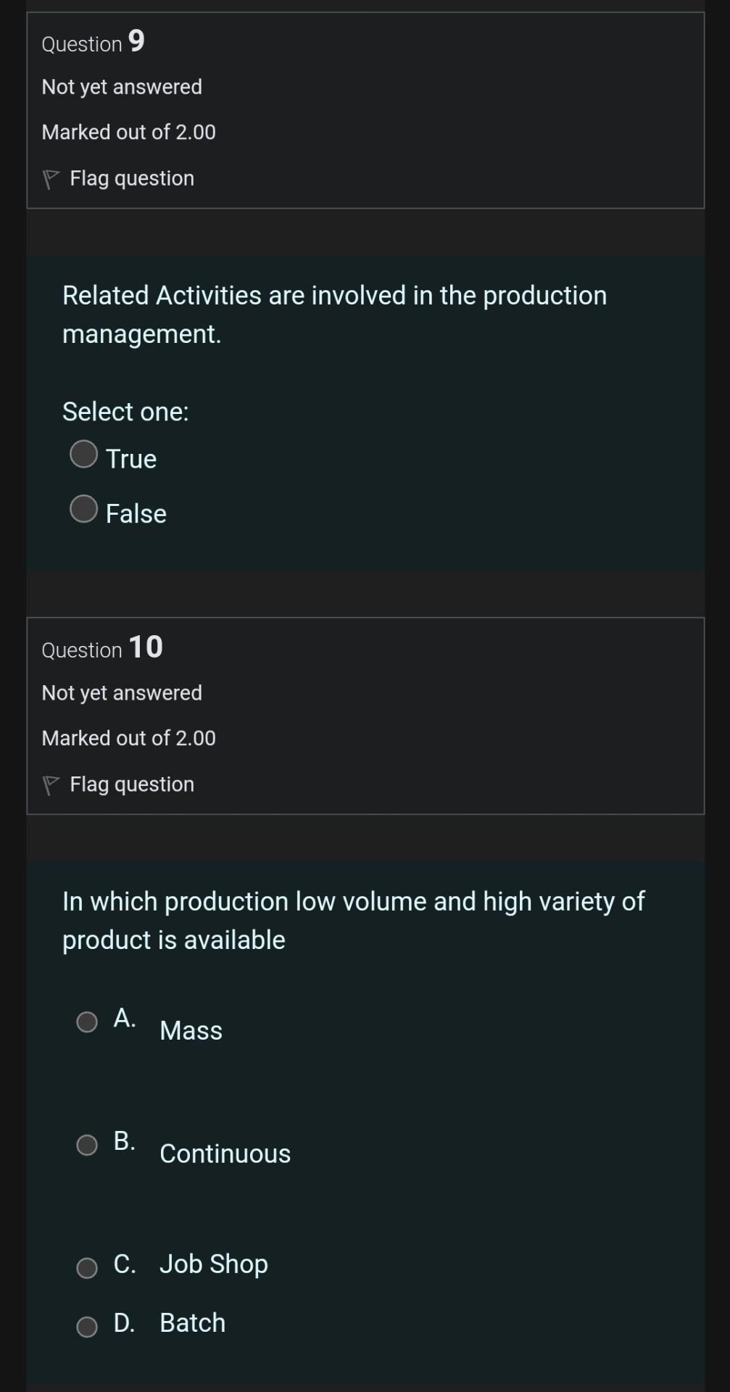Select the False radio button
Image resolution: width=730 pixels, height=1392 pixels.
point(83,510)
